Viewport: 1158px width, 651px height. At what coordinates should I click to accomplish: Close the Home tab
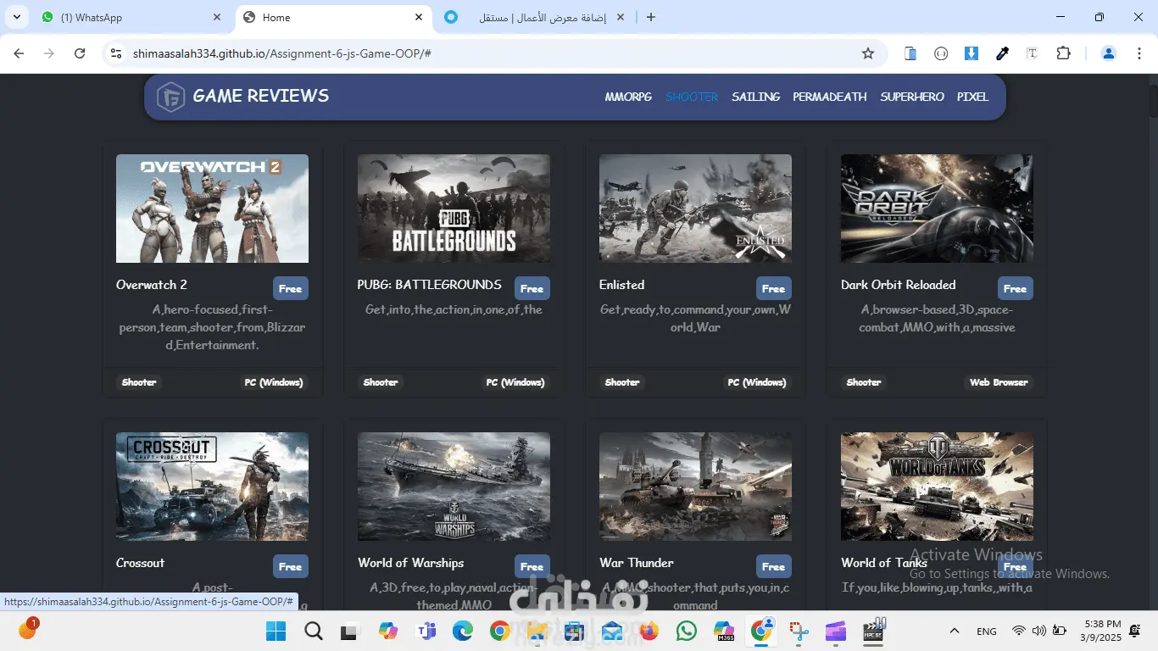(x=419, y=17)
